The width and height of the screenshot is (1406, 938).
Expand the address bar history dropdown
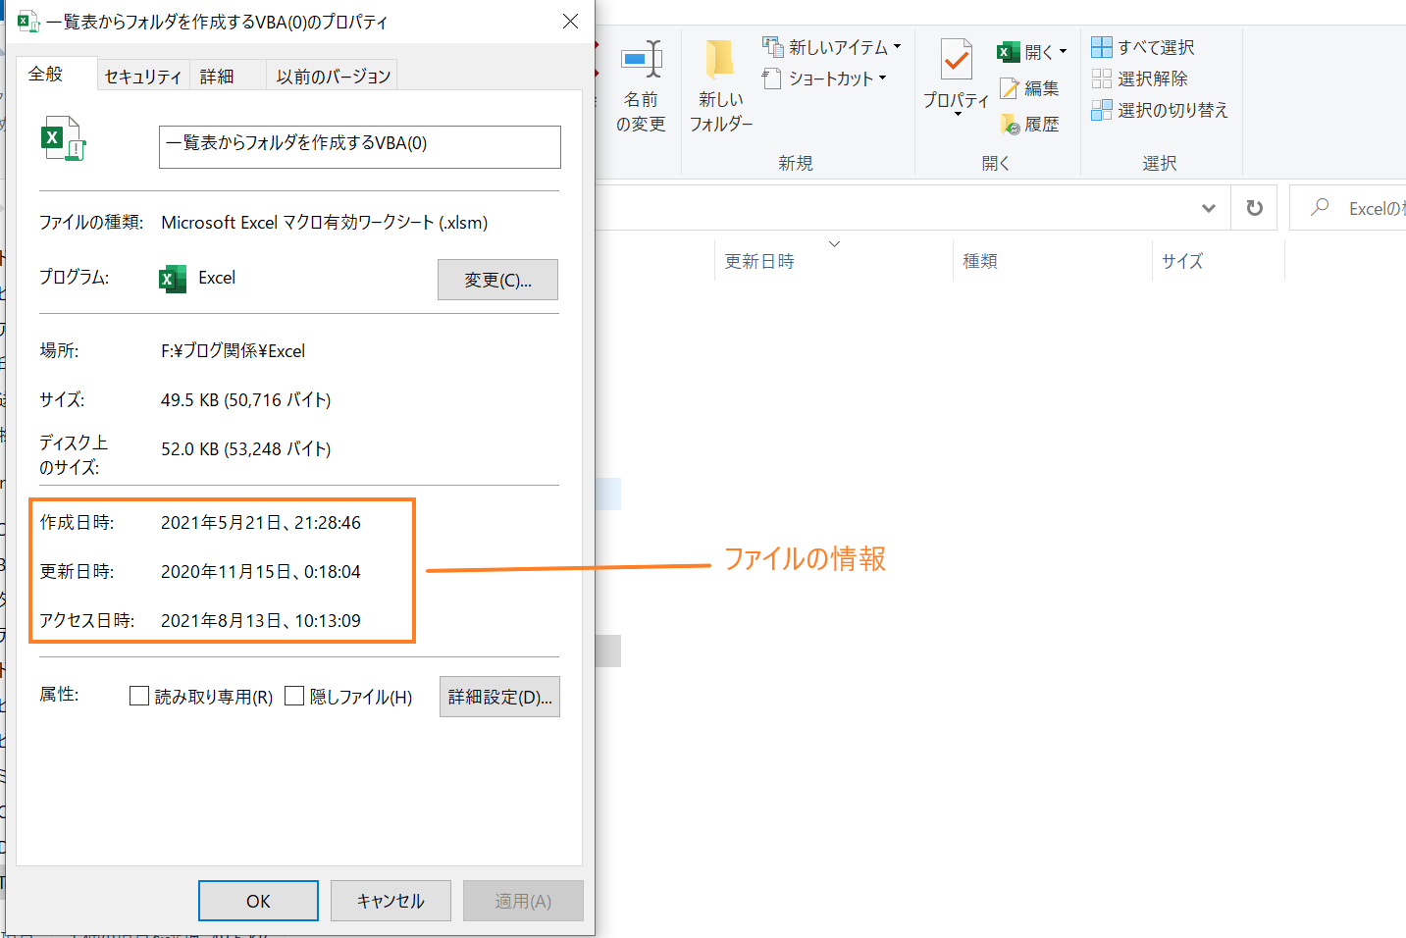pos(1208,208)
